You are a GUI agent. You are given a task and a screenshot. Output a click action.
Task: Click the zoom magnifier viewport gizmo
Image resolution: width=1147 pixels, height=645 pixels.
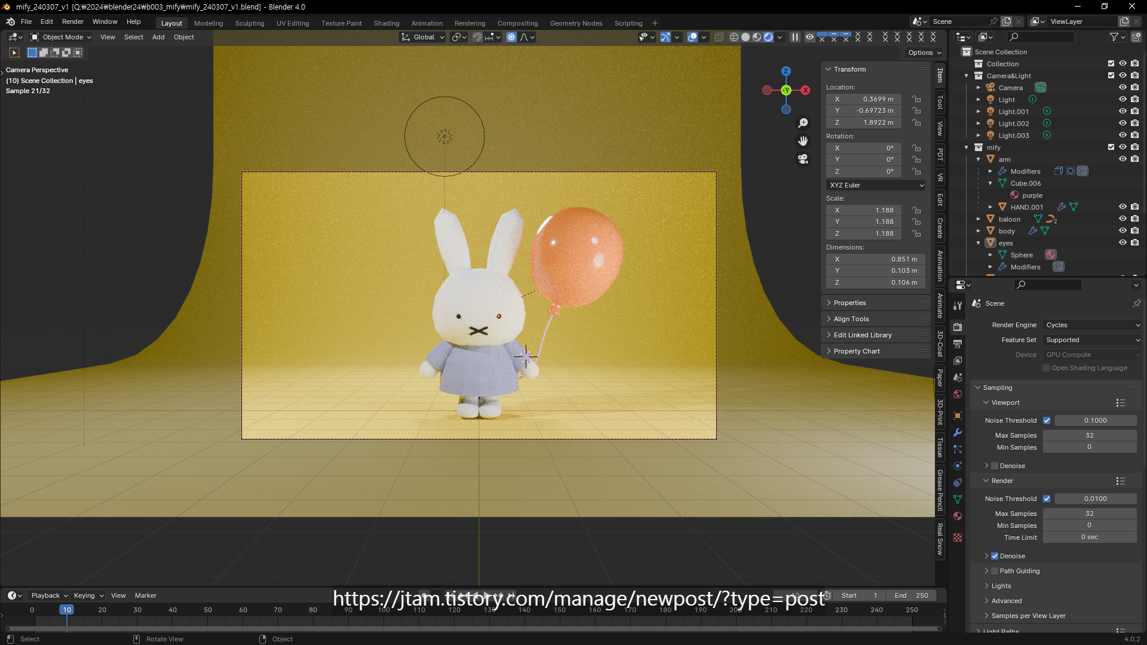(803, 123)
